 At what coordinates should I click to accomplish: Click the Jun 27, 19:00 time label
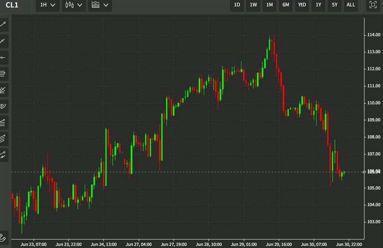tap(174, 244)
